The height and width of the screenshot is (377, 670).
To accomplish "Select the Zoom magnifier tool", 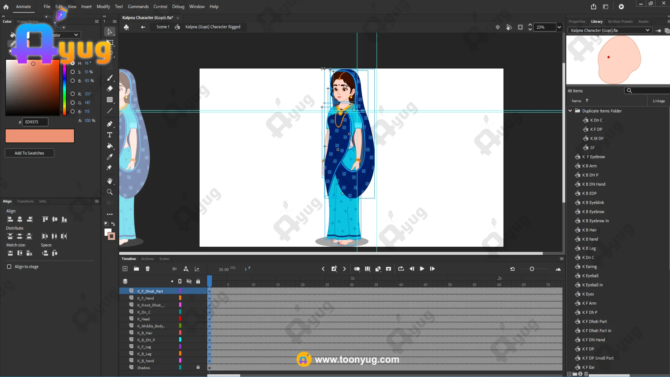I will (x=110, y=192).
